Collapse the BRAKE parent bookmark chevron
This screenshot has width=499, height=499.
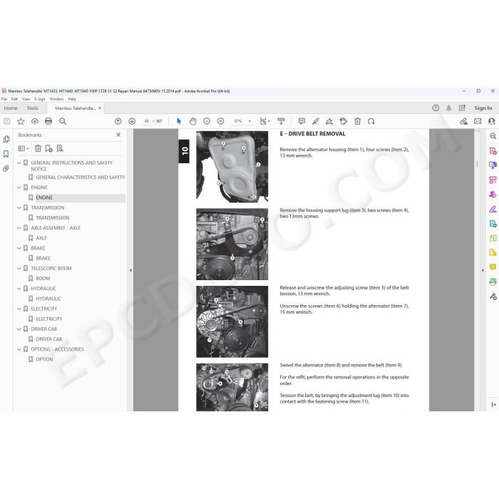pyautogui.click(x=19, y=248)
